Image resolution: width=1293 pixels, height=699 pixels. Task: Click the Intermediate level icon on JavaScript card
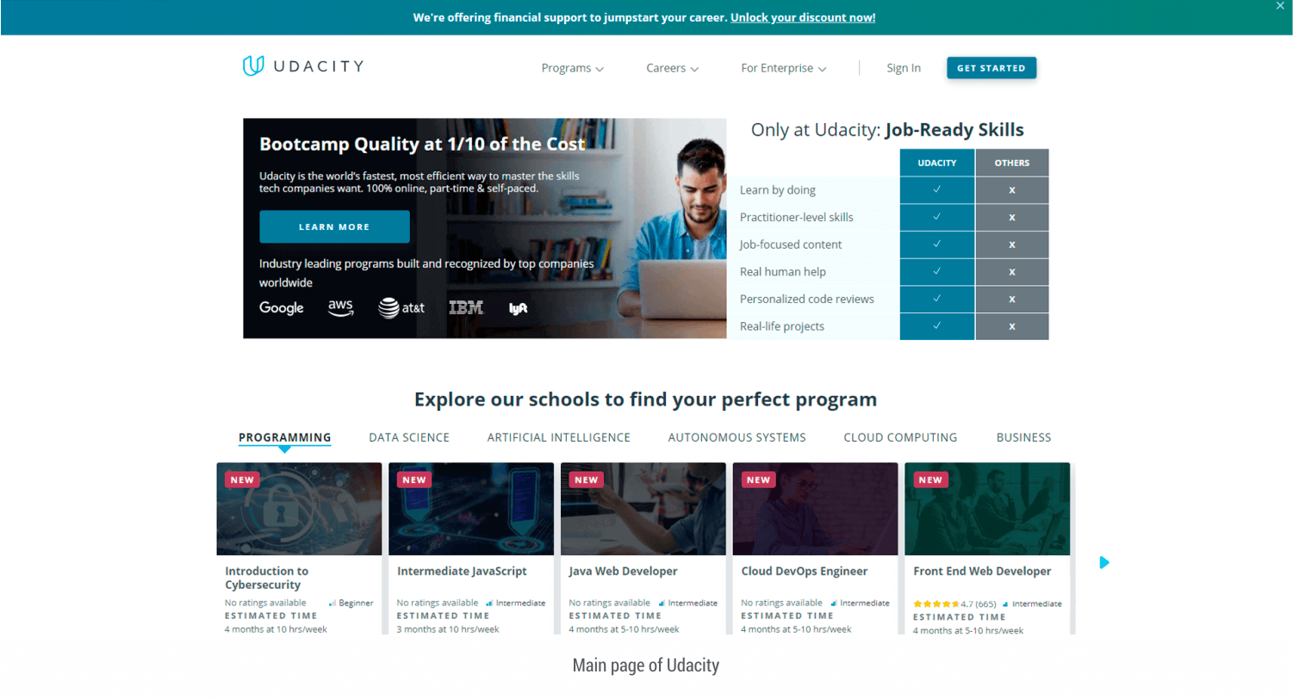[489, 603]
